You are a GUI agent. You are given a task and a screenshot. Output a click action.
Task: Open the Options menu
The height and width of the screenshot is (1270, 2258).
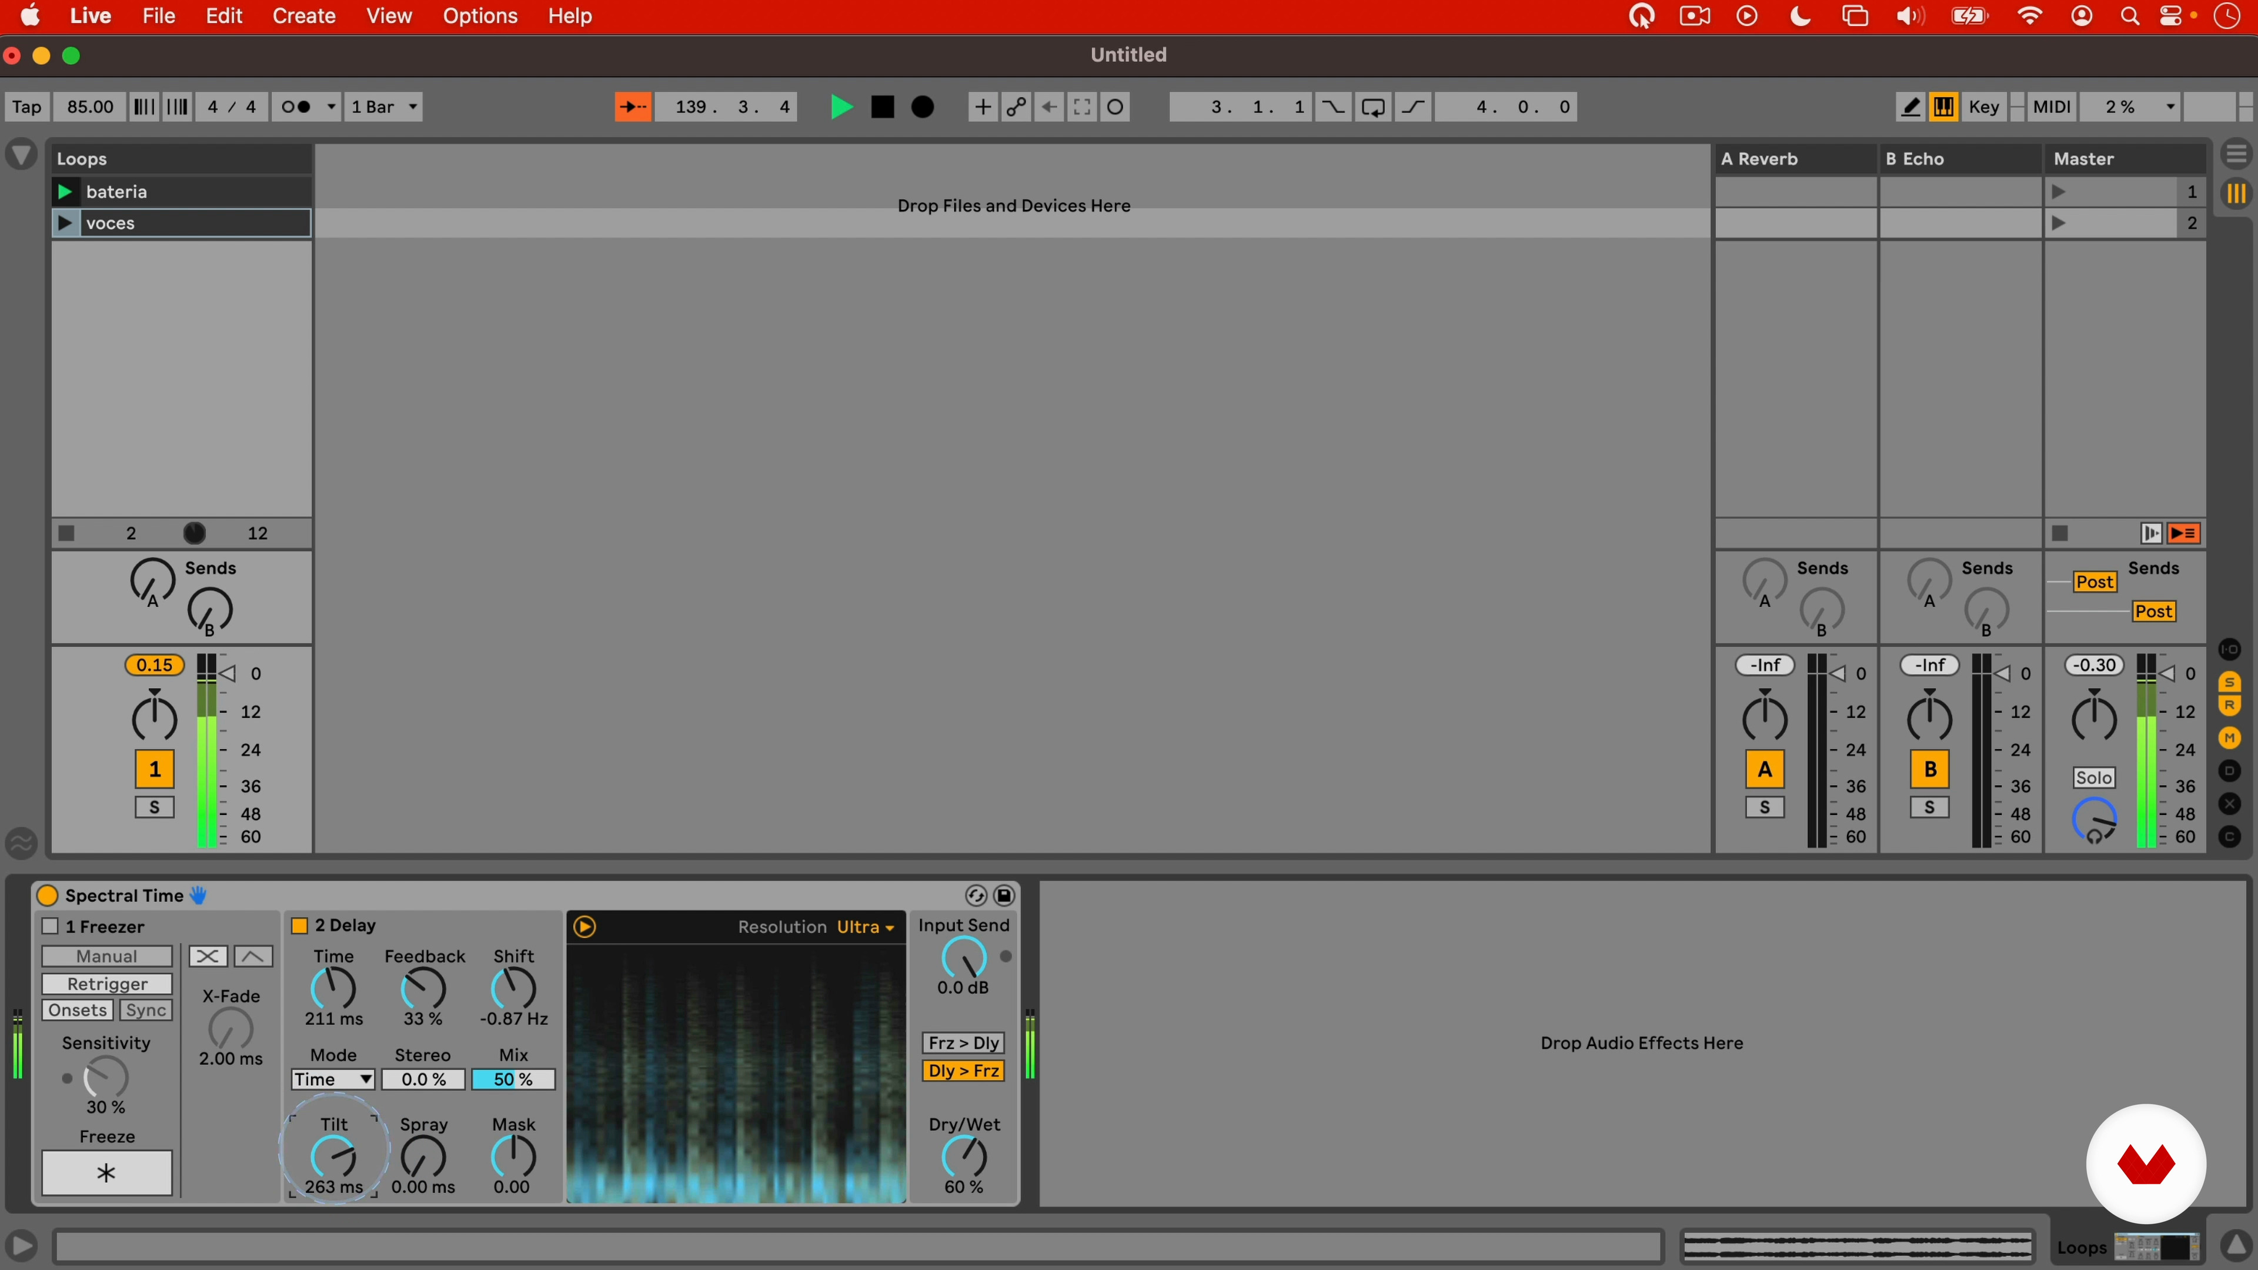[x=479, y=16]
